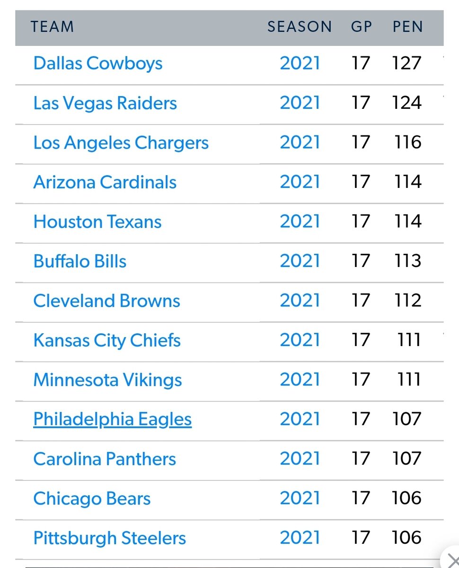Open the Kansas City Chiefs link

[x=107, y=340]
